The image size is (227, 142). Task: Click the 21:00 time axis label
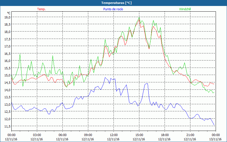point(190,135)
